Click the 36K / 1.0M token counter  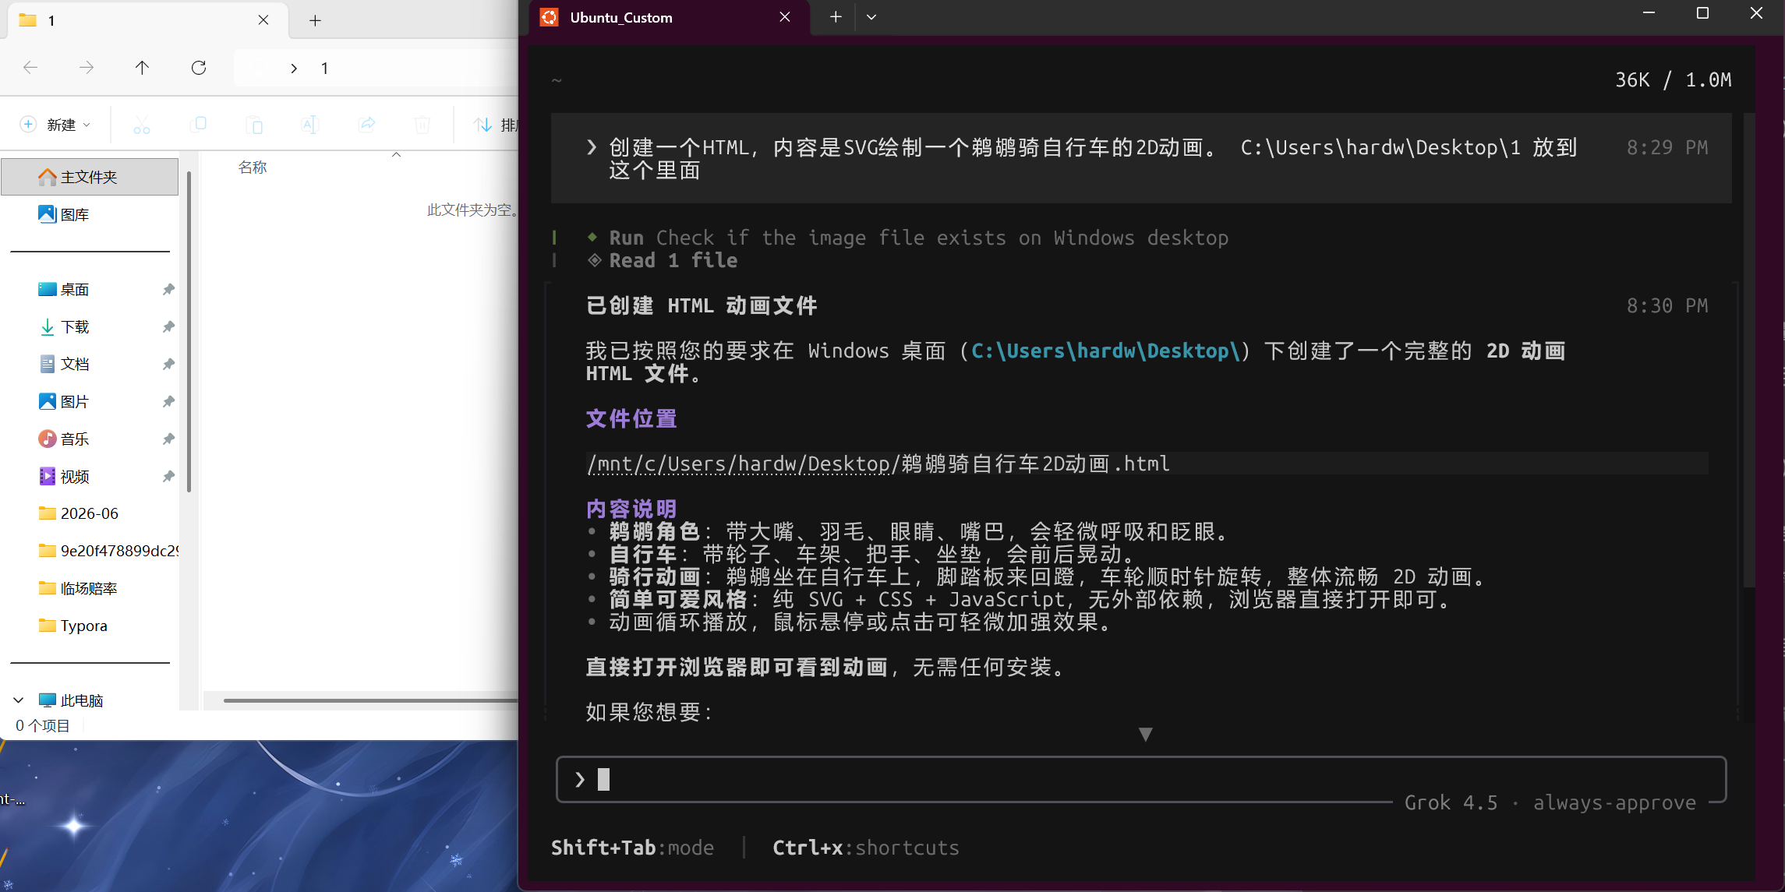(1673, 79)
